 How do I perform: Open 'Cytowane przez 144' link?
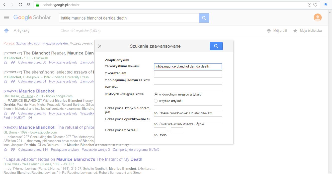tap(33, 149)
